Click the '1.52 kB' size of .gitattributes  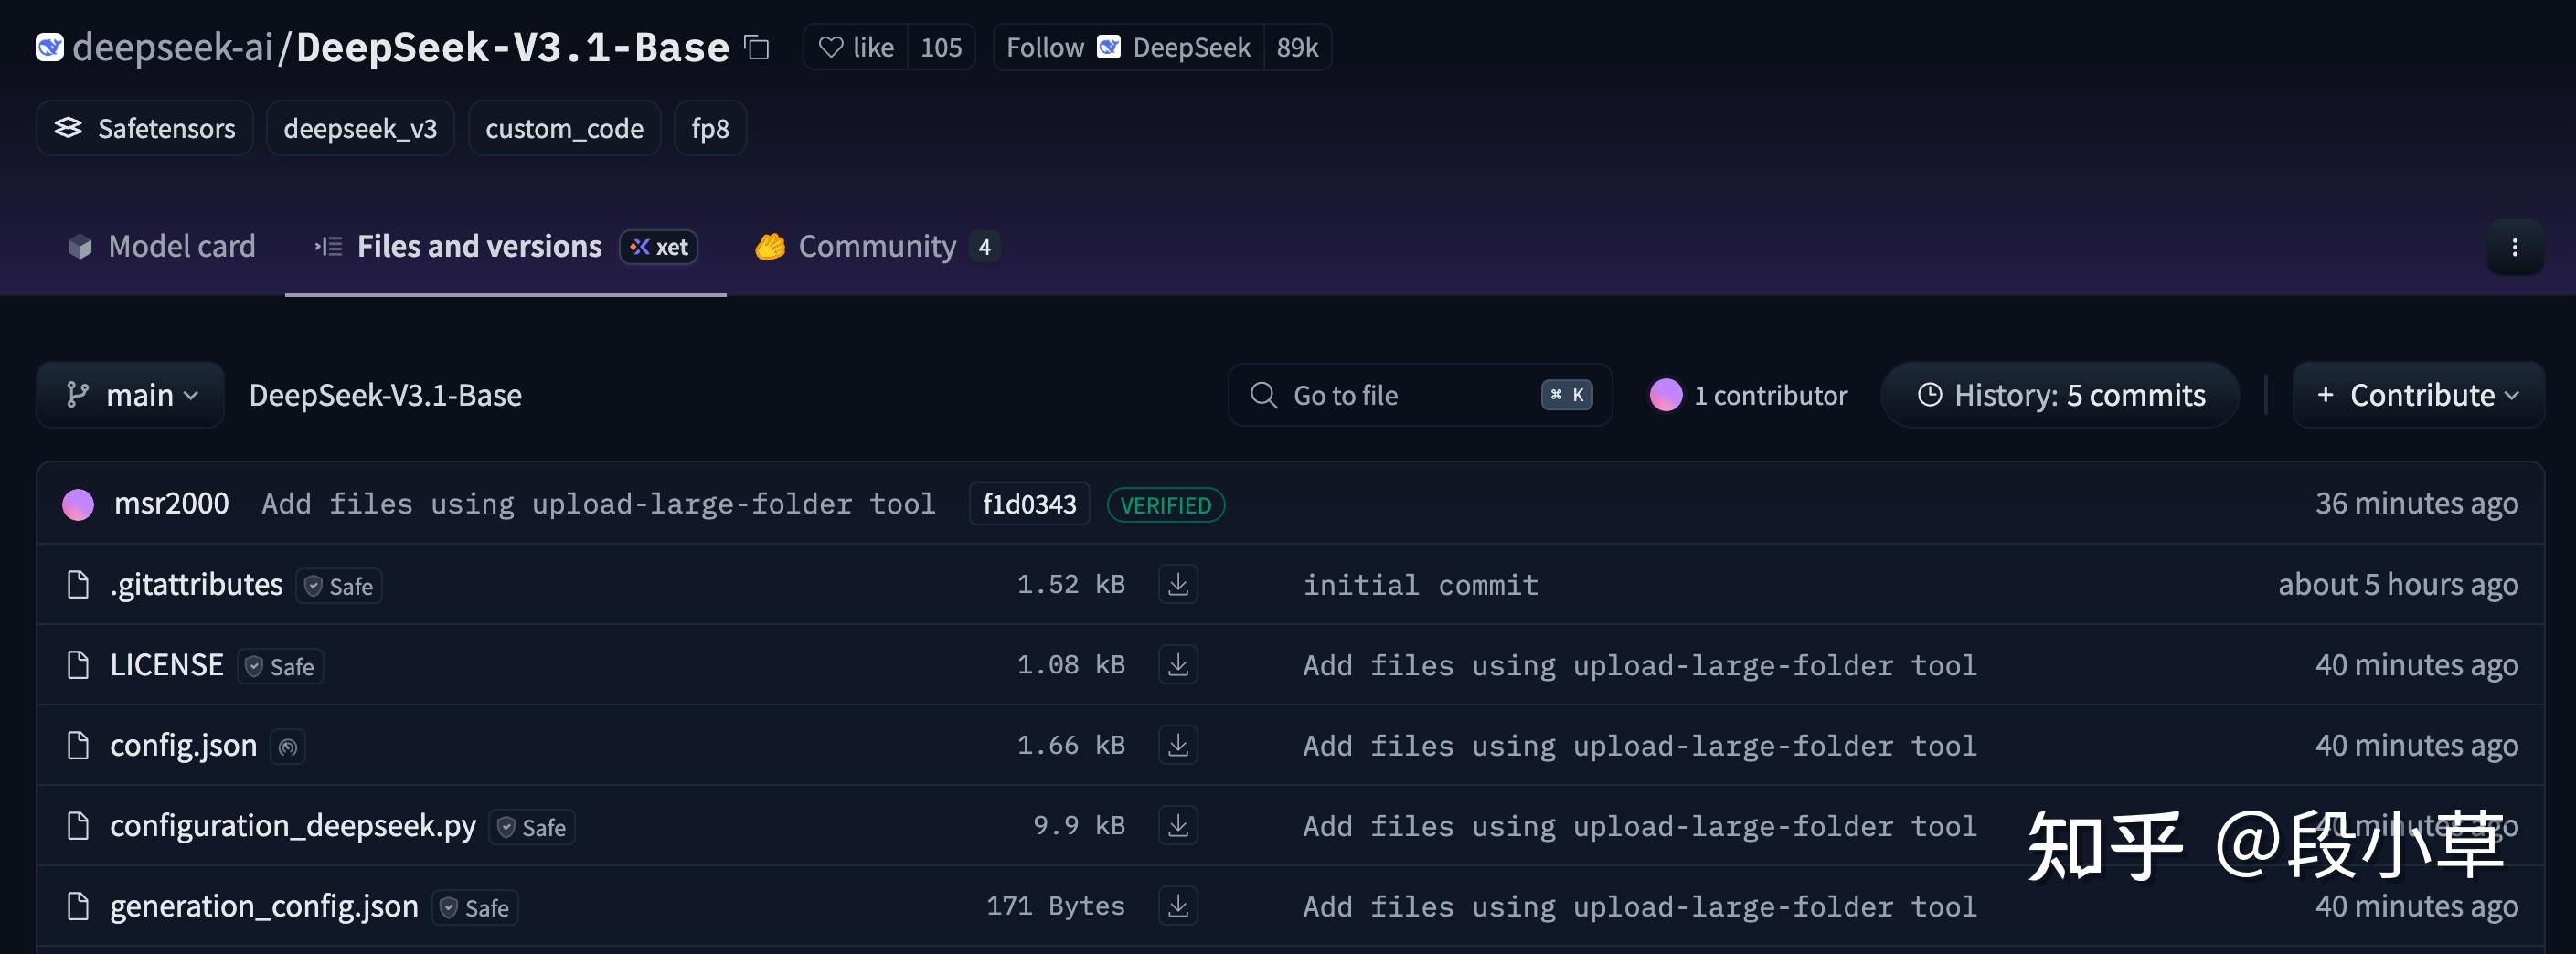point(1071,584)
